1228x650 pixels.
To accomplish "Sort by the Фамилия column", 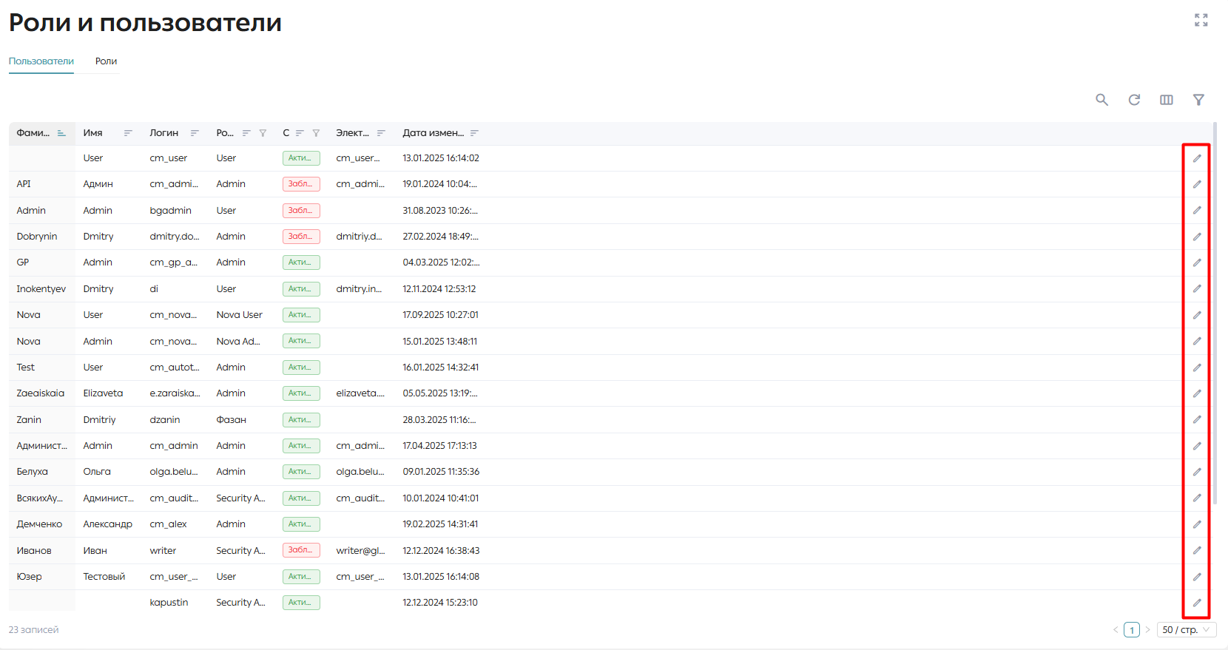I will [61, 133].
